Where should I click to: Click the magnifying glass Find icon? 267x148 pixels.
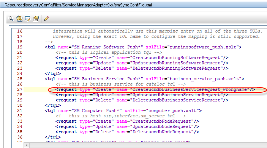pos(11,19)
